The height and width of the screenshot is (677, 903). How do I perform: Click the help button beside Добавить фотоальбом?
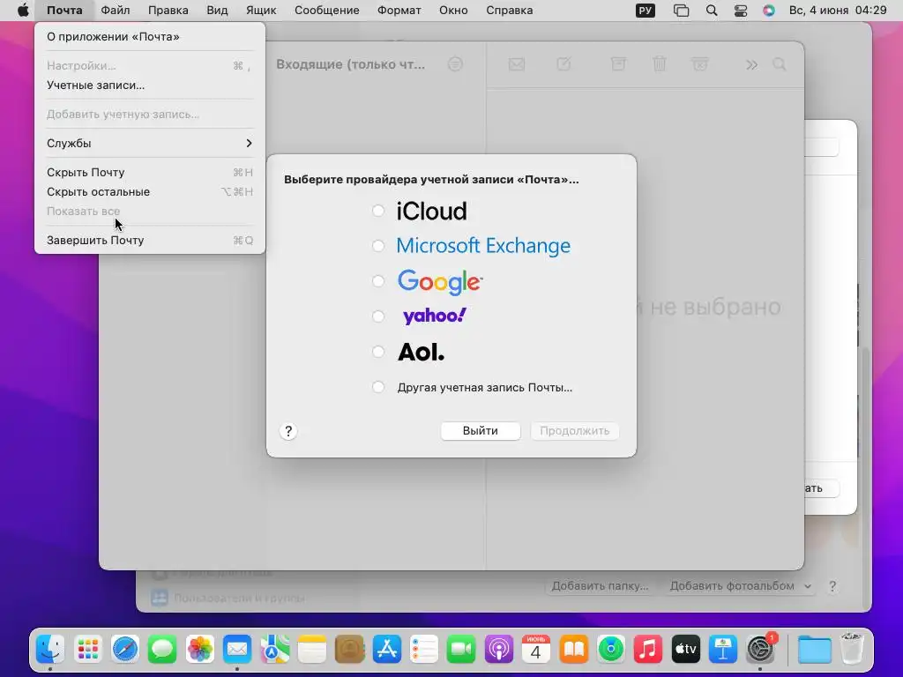pyautogui.click(x=832, y=586)
